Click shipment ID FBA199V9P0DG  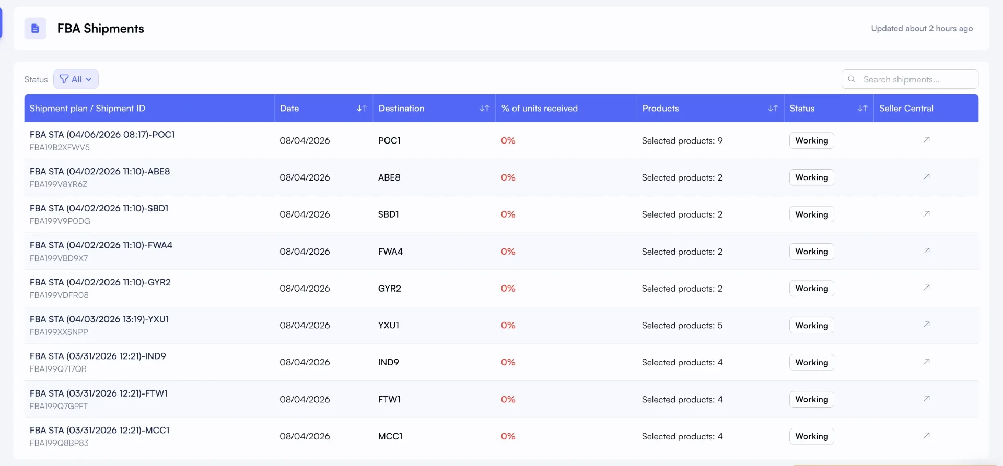(60, 221)
